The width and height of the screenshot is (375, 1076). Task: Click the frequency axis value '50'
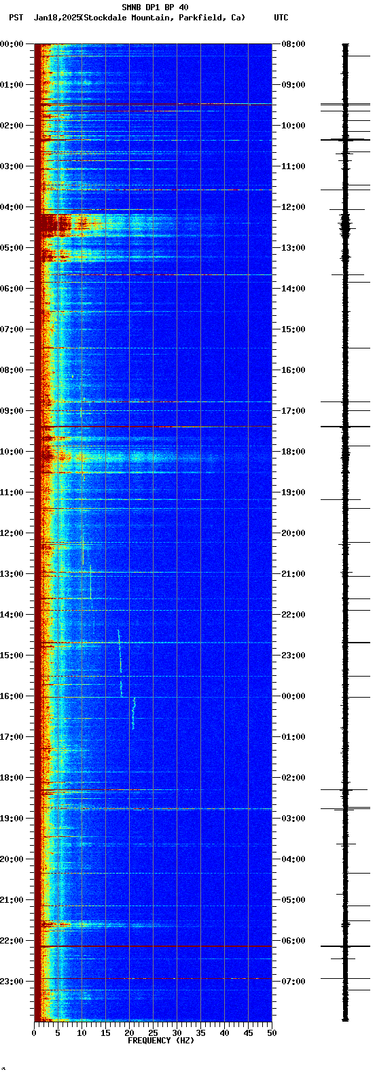272,1033
